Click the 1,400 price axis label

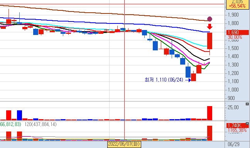point(233,56)
